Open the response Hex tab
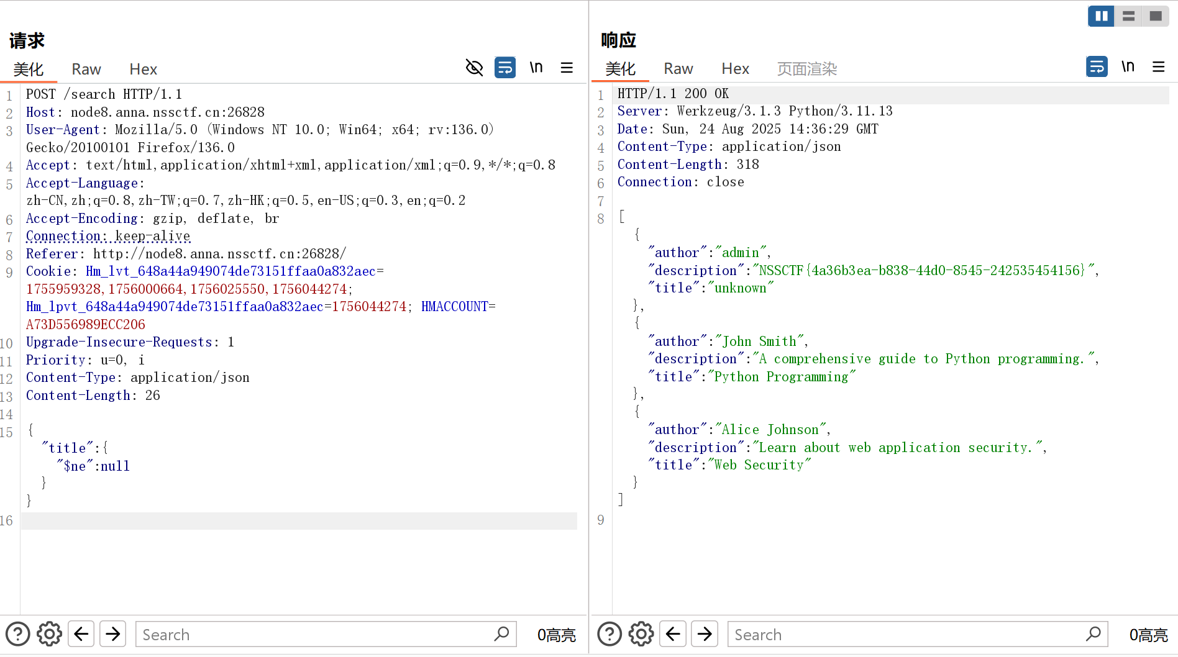Viewport: 1178px width, 657px height. point(735,68)
